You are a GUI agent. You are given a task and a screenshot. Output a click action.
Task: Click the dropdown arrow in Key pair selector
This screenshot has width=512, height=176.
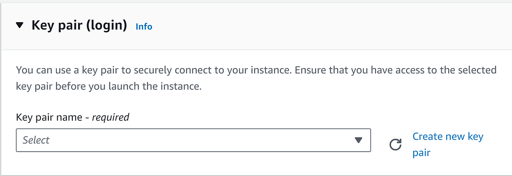click(359, 140)
